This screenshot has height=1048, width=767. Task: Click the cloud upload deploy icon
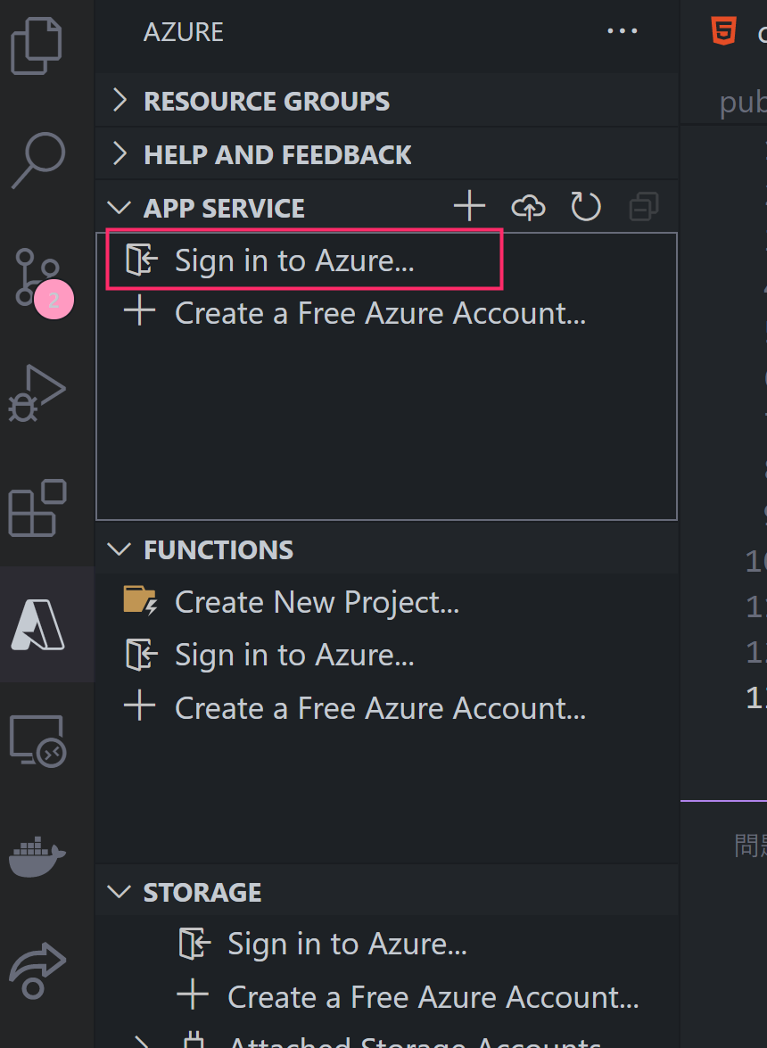click(x=528, y=207)
